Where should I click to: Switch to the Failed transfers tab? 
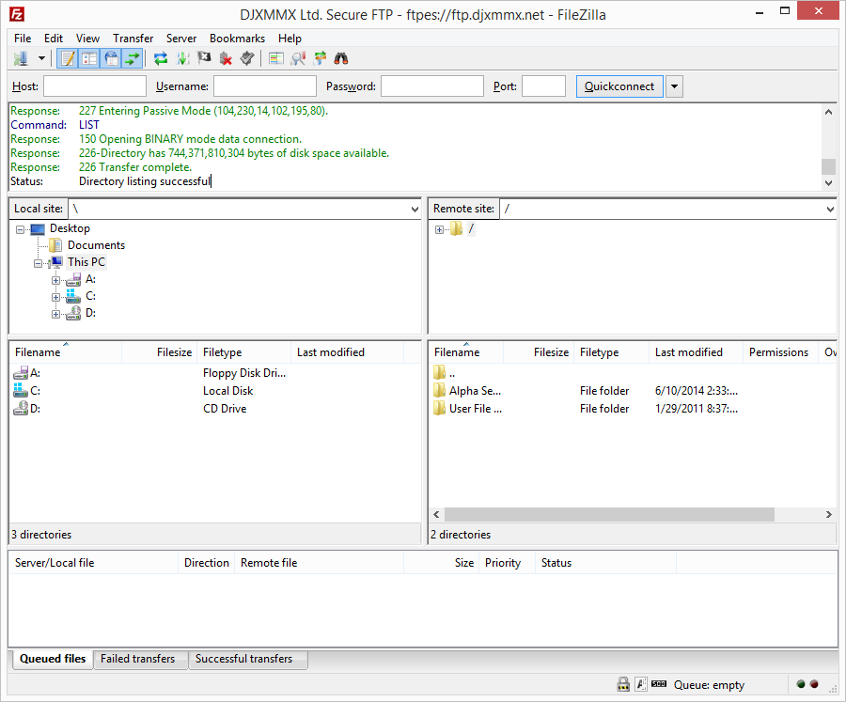pos(137,659)
